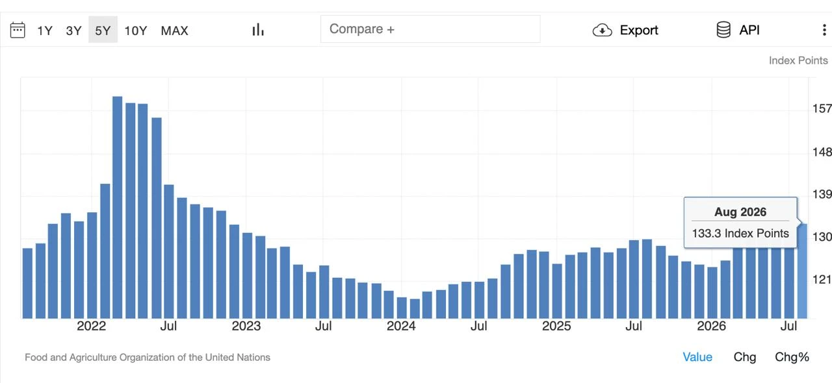
Task: Select the 1Y time range
Action: pos(44,31)
